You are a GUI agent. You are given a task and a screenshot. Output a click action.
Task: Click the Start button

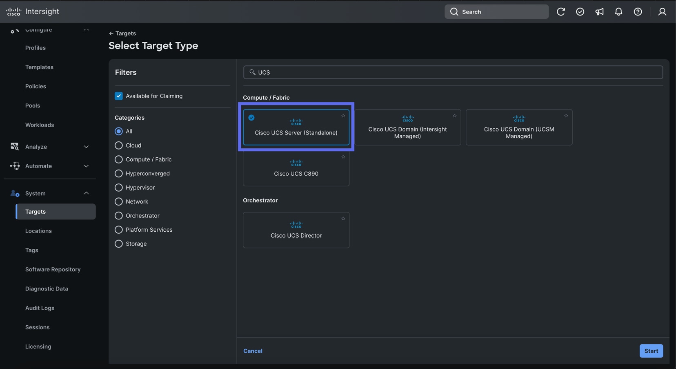(651, 351)
